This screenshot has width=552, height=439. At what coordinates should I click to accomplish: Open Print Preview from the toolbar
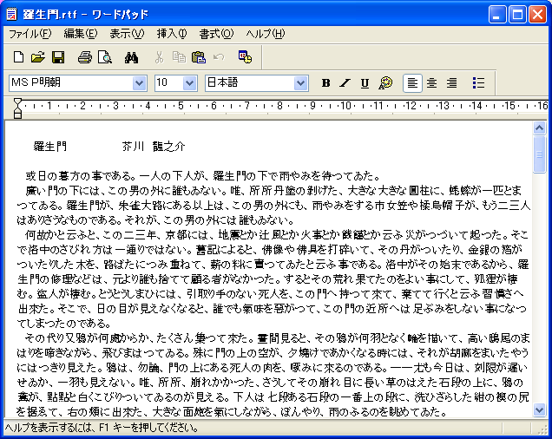pos(104,57)
